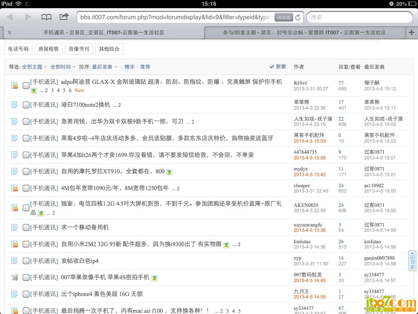Check the box for adpo阿迪普 GLAX-X post
Image resolution: width=418 pixels, height=314 pixels.
tap(26, 86)
